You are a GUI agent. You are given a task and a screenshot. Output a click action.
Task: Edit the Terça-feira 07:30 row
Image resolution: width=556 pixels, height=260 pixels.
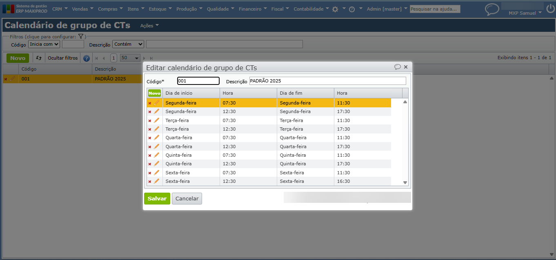[157, 120]
